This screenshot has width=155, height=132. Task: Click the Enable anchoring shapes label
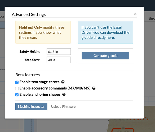(40, 95)
